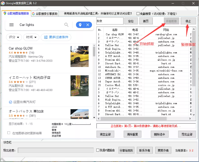199x162 pixels.
Task: Select row 13 SUPER AUTOB... cell
Action: tap(115, 78)
